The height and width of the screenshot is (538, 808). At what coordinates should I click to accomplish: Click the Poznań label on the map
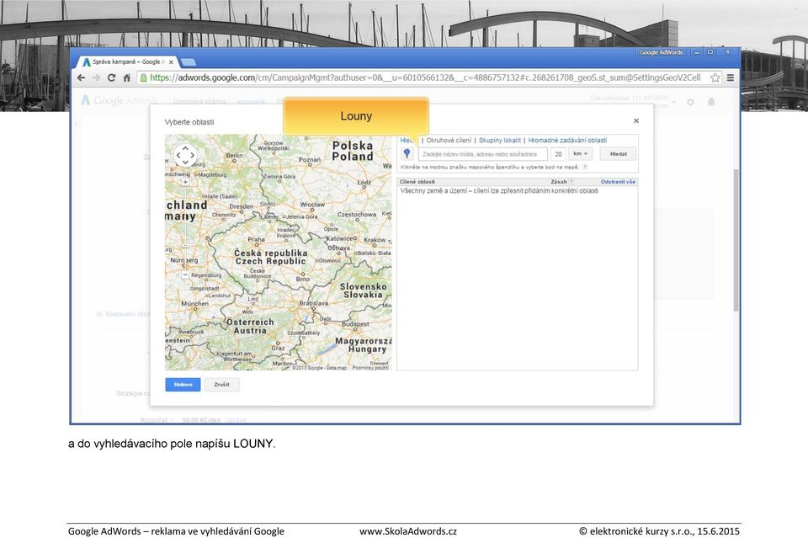point(310,160)
